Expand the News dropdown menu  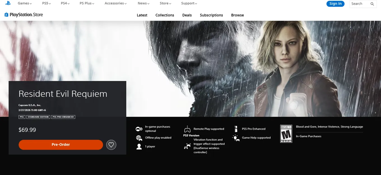[144, 3]
